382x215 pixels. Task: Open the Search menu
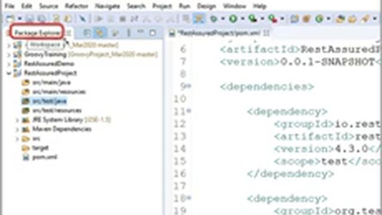click(x=136, y=6)
